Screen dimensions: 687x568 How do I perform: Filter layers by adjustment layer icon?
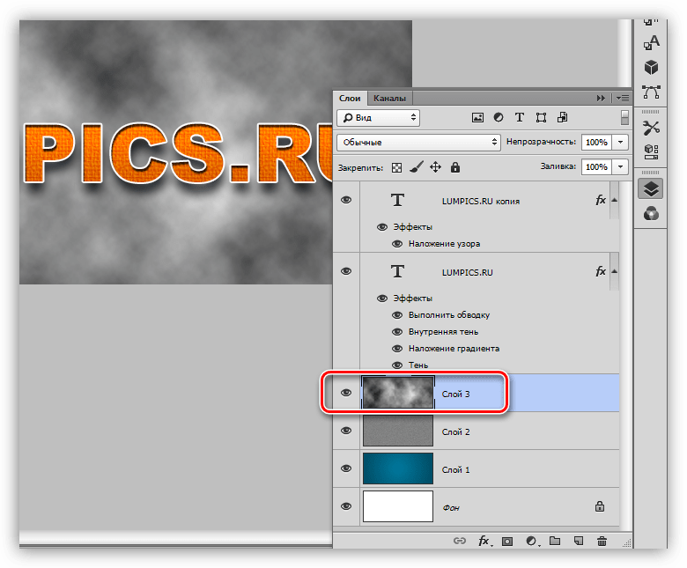pos(499,117)
